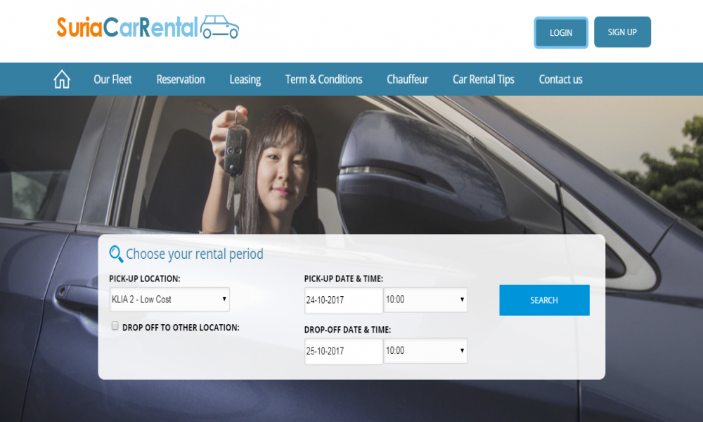This screenshot has height=422, width=703.
Task: Expand the drop-off time dropdown
Action: click(425, 351)
